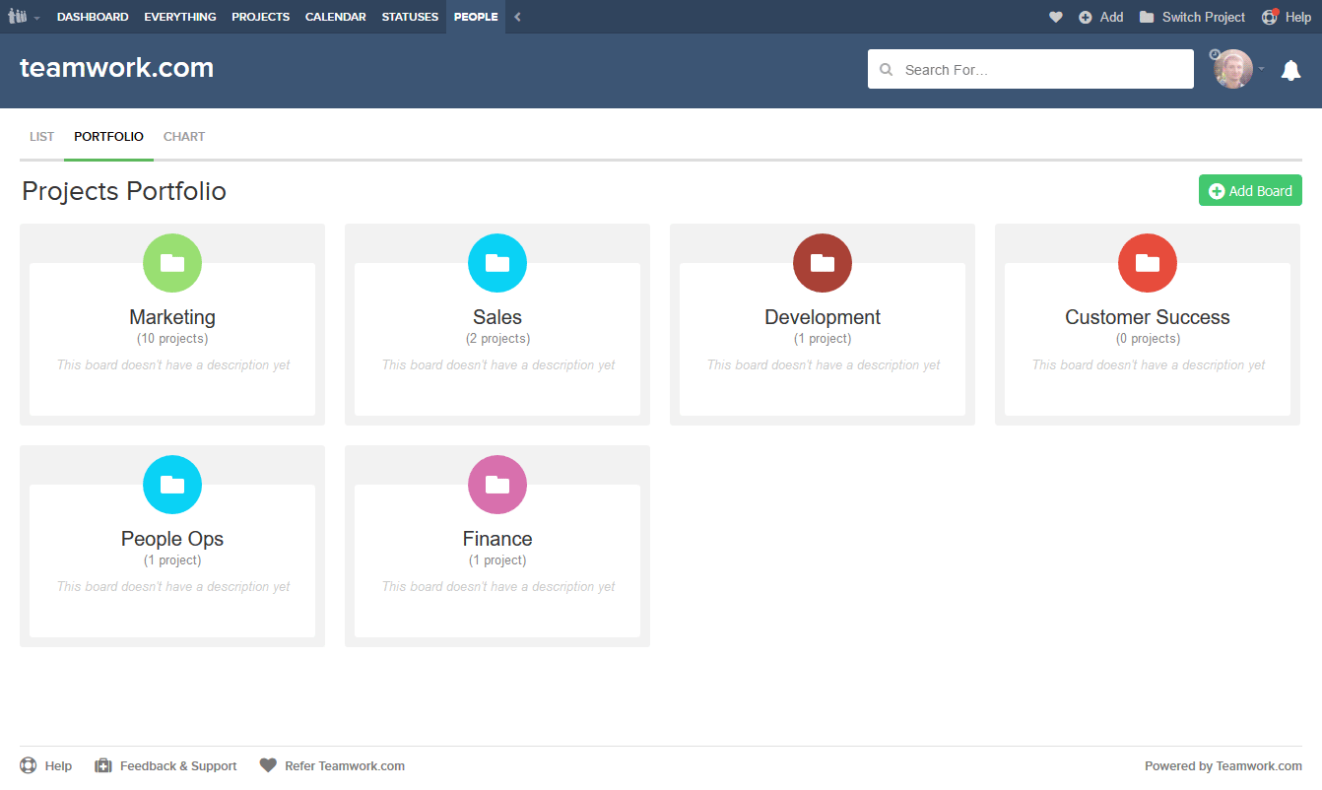Click the Development board title

(x=823, y=317)
